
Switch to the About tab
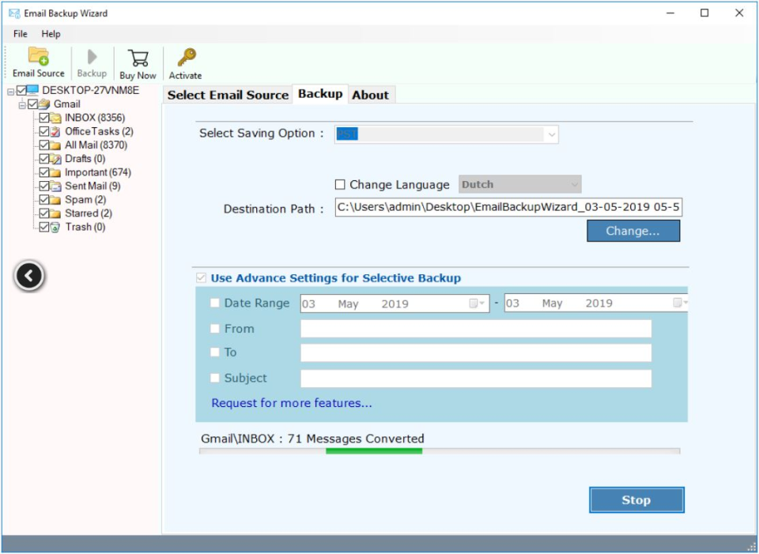tap(372, 94)
